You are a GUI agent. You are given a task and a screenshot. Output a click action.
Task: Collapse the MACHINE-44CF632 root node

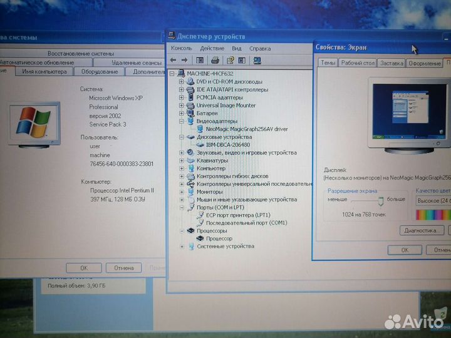pyautogui.click(x=172, y=74)
